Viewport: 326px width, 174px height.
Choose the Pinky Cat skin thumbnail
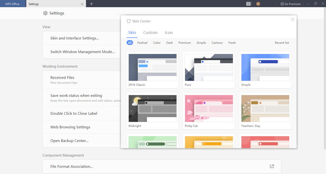(x=209, y=108)
